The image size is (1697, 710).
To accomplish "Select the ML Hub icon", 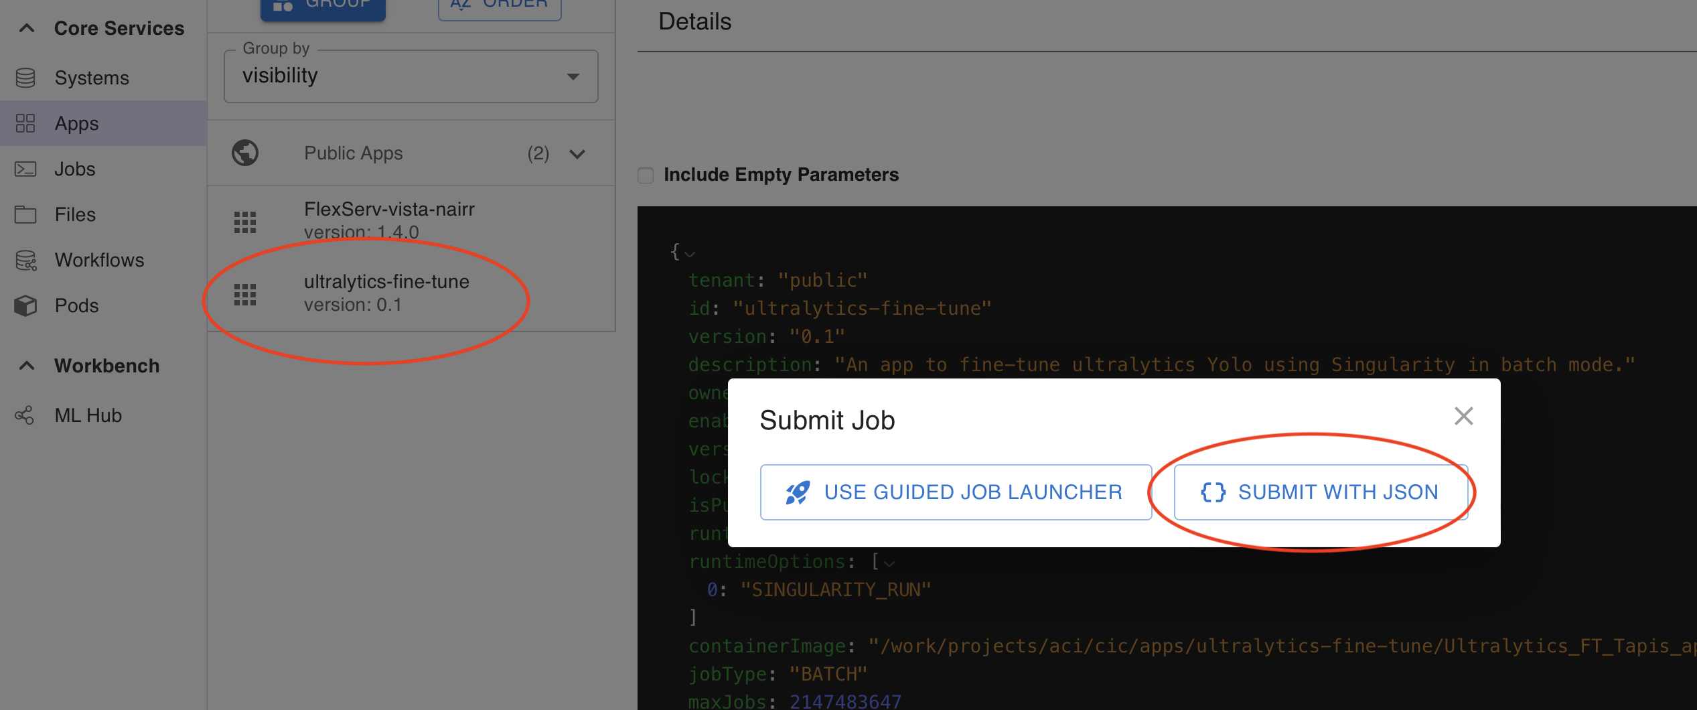I will coord(24,415).
